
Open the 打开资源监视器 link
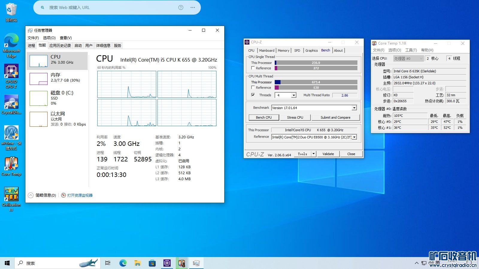[x=80, y=195]
